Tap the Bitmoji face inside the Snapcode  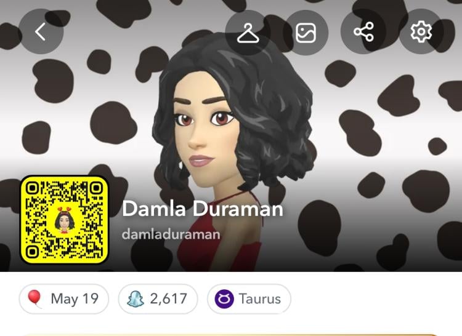64,220
